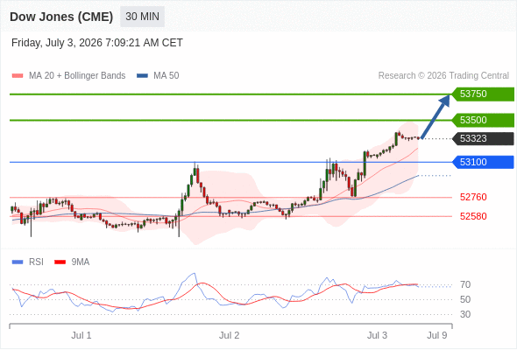Click the RSI legend label

click(x=36, y=262)
